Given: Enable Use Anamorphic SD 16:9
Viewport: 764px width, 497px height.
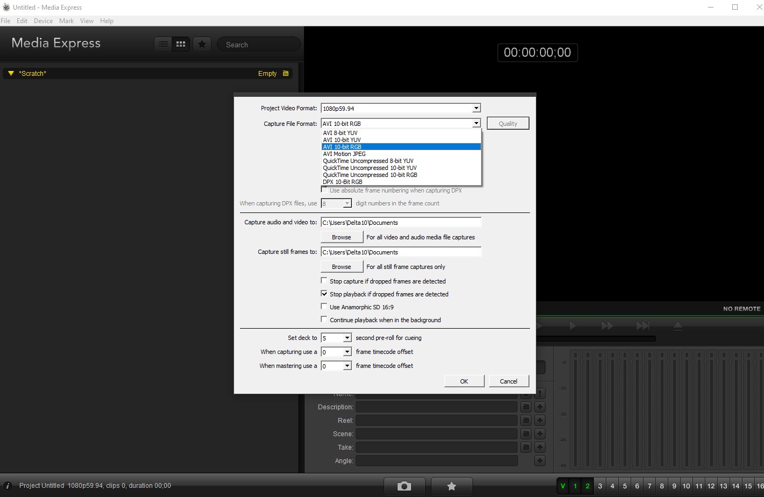Looking at the screenshot, I should pyautogui.click(x=324, y=307).
